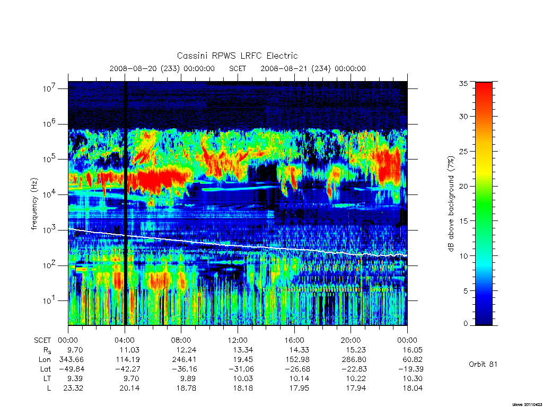Viewport: 543px width, 407px height.
Task: Click the L value '18.04'
Action: coord(413,388)
